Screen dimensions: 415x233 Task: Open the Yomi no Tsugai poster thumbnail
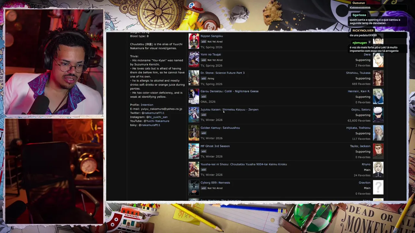194,60
